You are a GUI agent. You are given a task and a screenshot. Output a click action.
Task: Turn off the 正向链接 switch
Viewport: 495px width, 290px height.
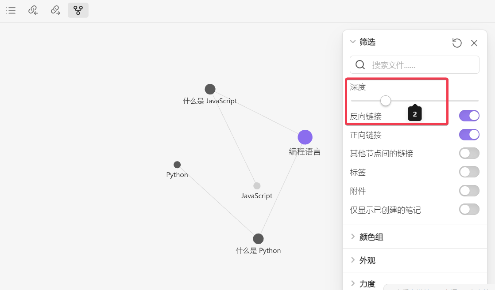[469, 135]
